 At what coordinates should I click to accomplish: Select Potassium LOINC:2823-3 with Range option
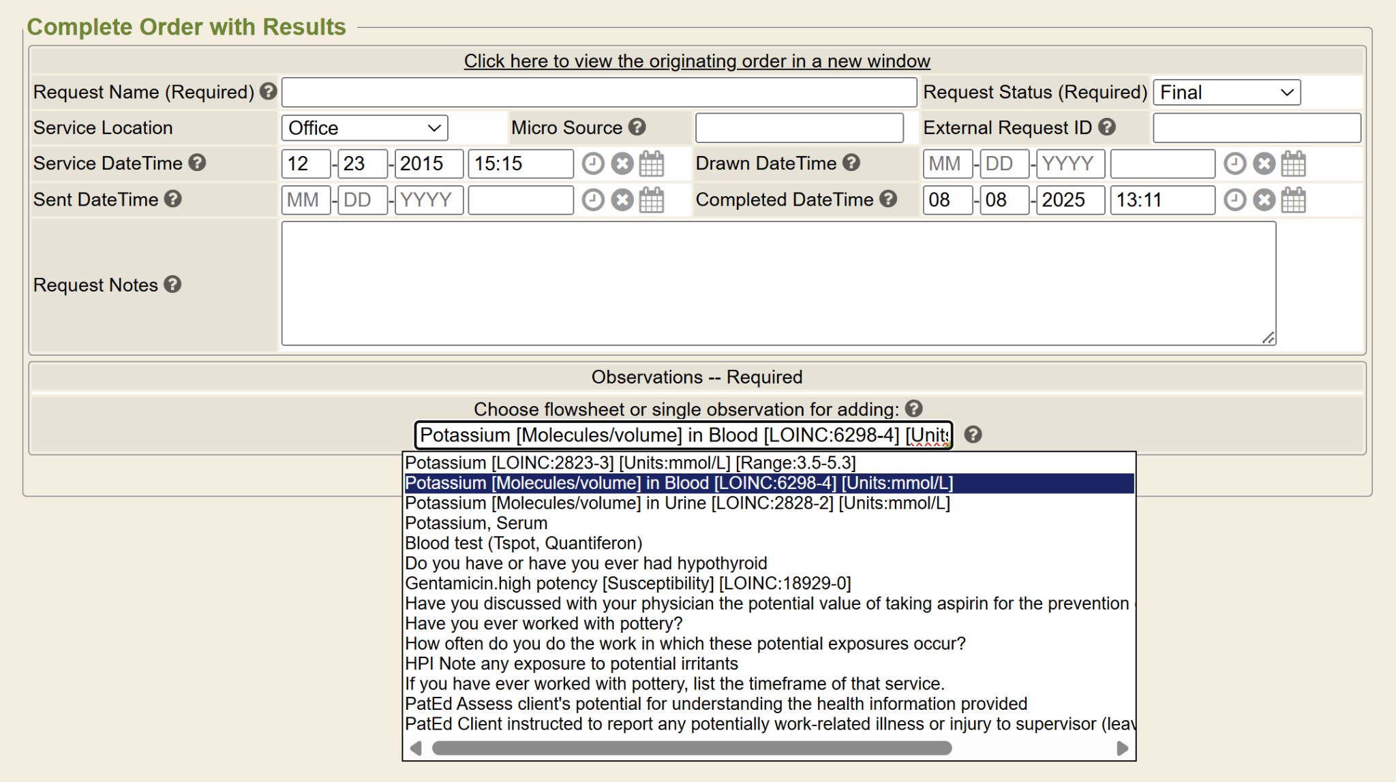pyautogui.click(x=630, y=463)
